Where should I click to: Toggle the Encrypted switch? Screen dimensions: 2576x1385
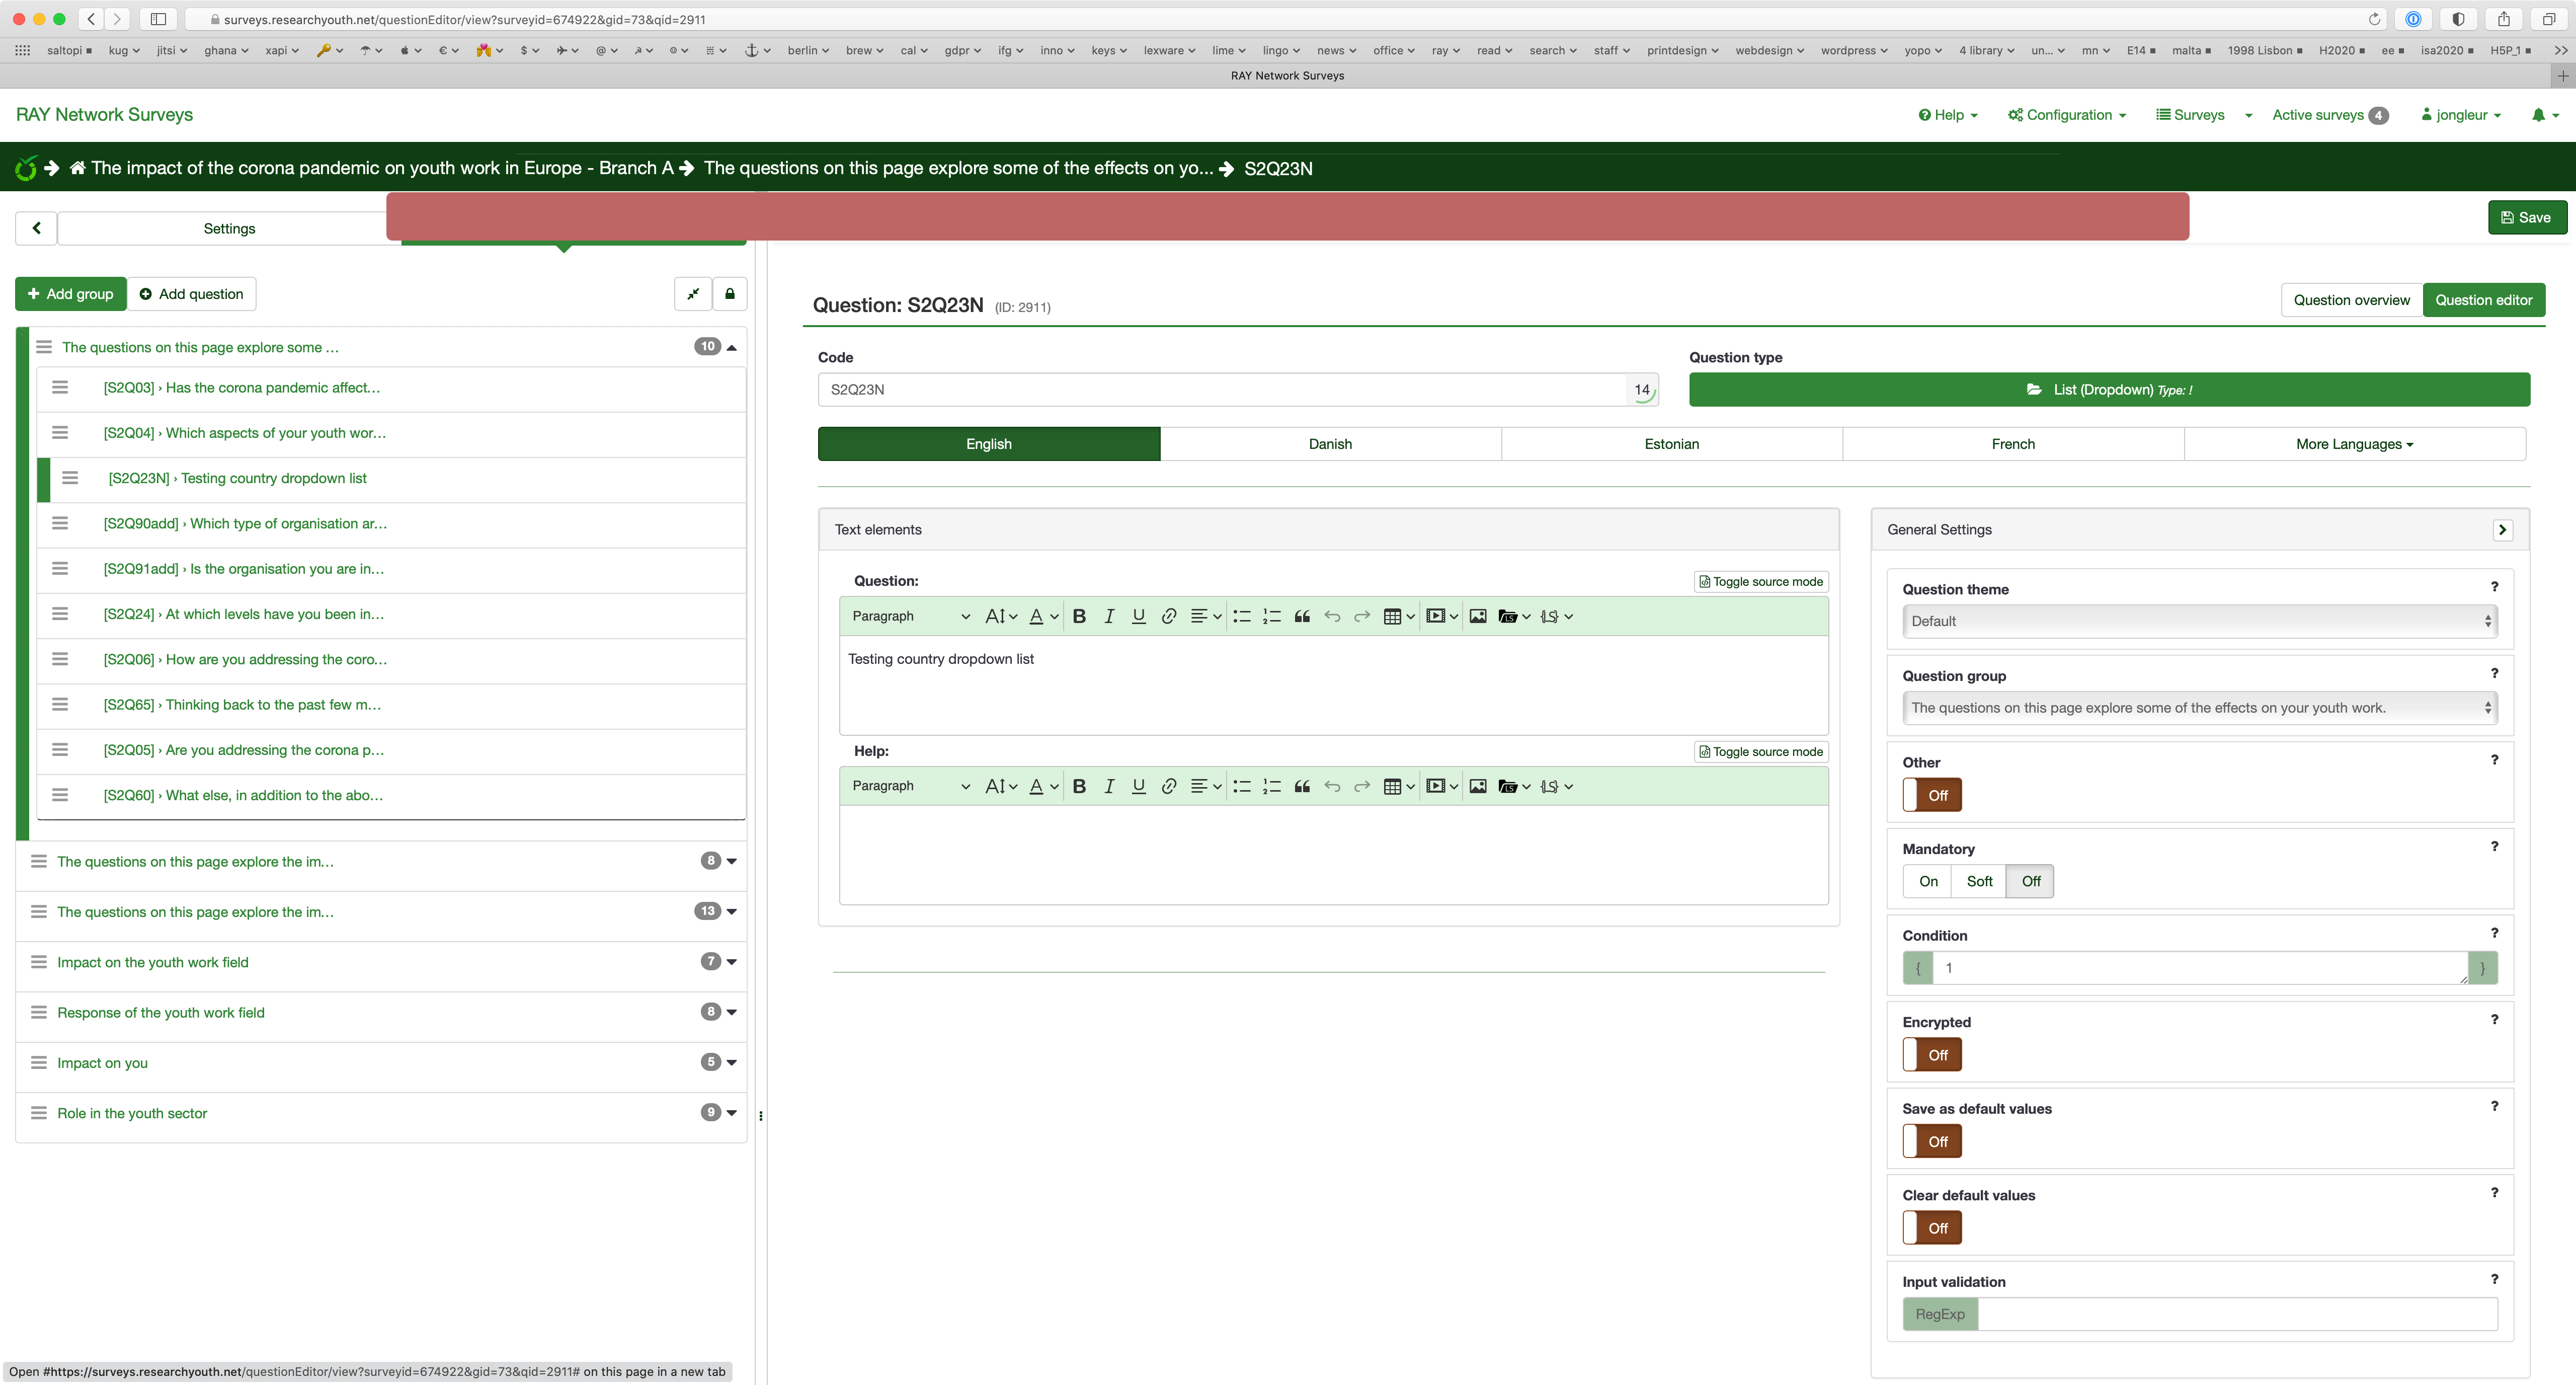click(x=1932, y=1055)
